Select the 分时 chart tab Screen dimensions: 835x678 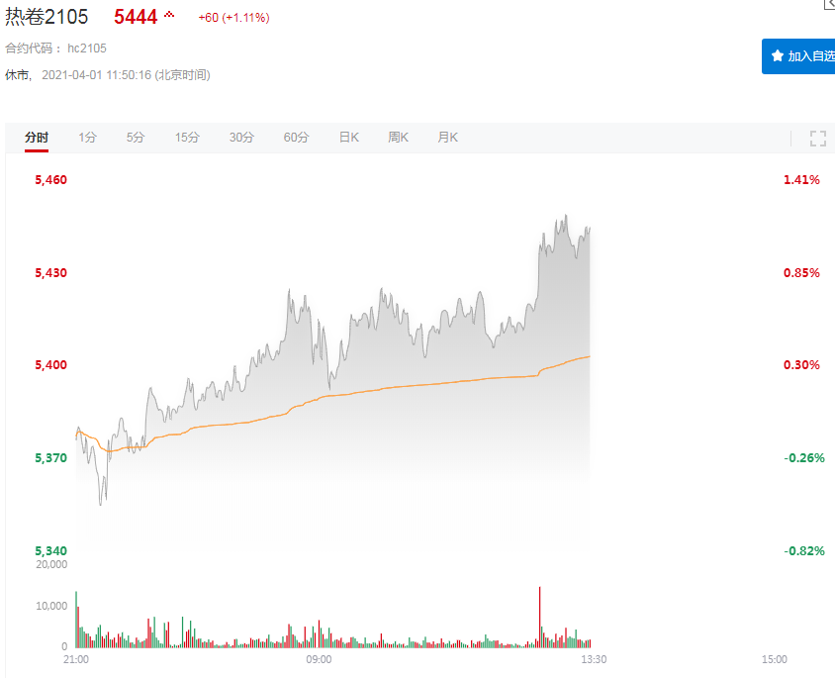(37, 138)
